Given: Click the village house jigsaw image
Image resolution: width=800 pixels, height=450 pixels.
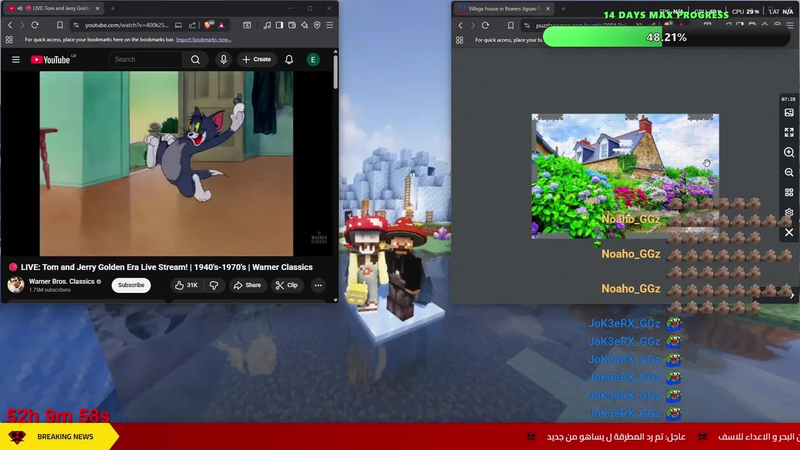Looking at the screenshot, I should (x=625, y=176).
